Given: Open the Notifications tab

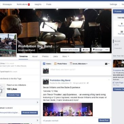Looking at the screenshot, I should 22,4.
